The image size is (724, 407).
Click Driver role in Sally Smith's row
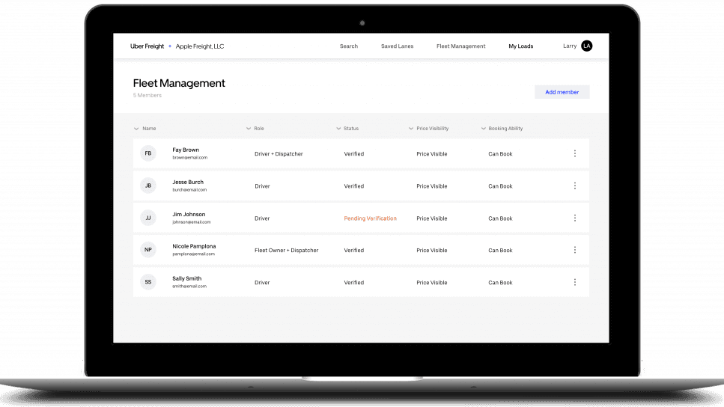262,282
